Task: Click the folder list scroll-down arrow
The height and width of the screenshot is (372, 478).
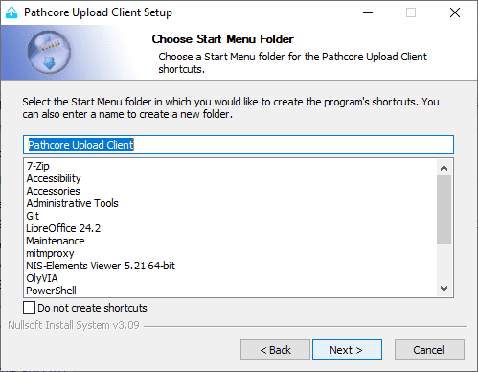Action: click(444, 289)
